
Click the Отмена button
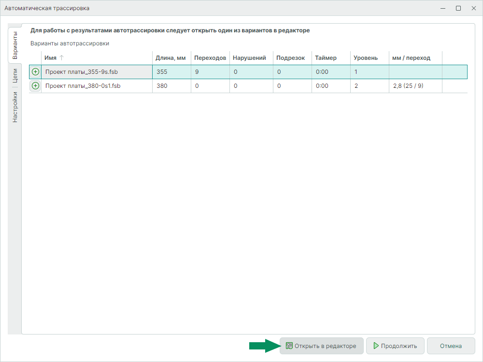451,346
